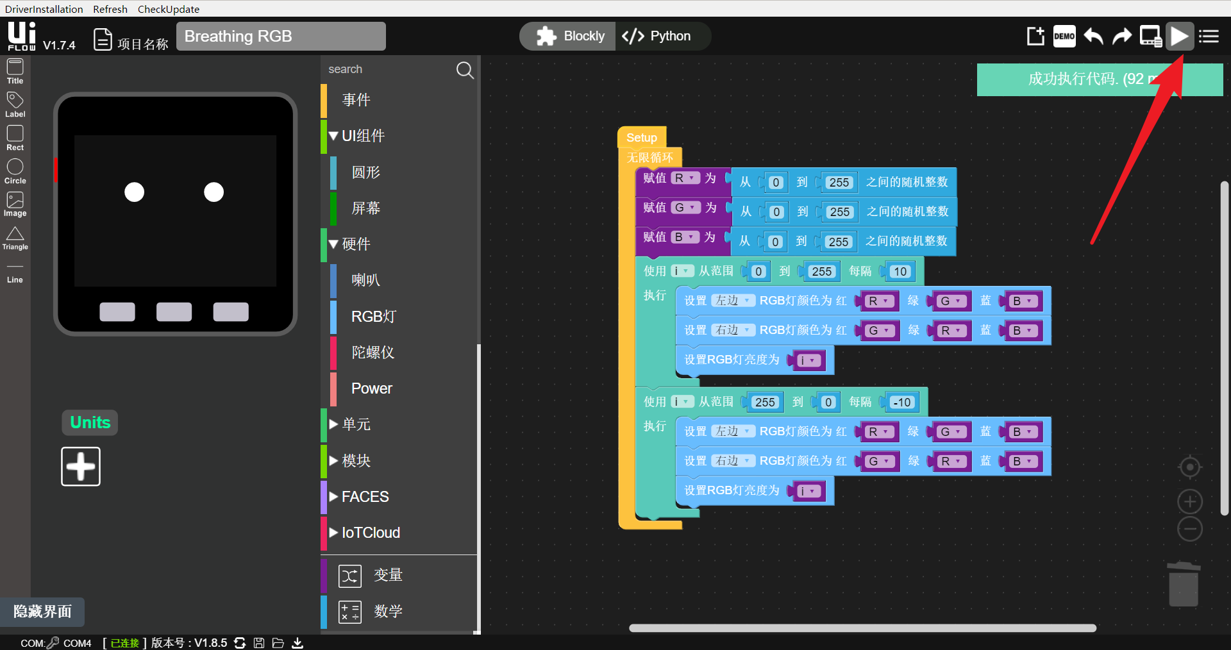Select the Label tool

[15, 103]
